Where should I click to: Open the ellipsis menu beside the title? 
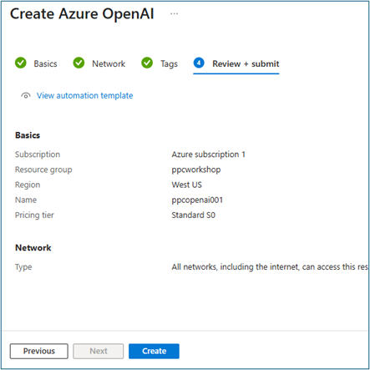(x=175, y=13)
